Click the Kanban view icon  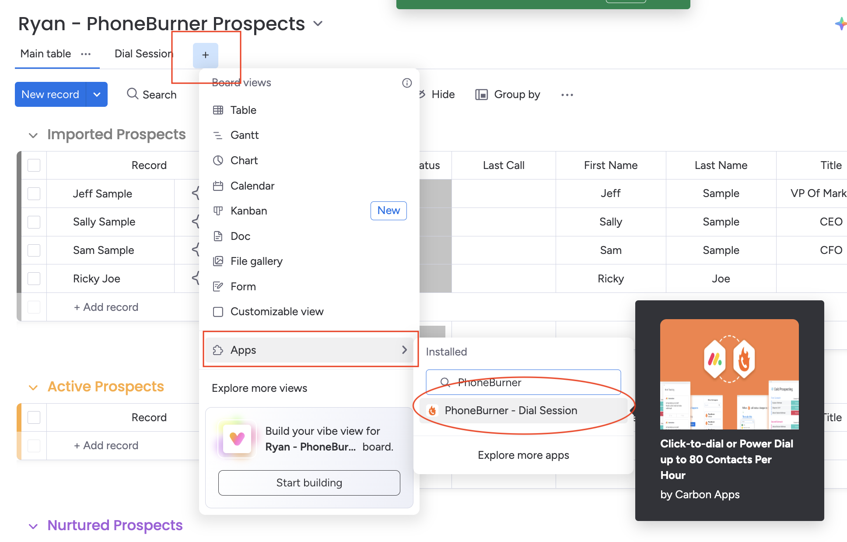click(217, 211)
